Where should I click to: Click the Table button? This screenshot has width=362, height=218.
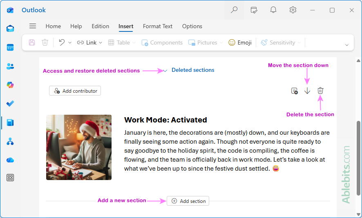point(119,42)
